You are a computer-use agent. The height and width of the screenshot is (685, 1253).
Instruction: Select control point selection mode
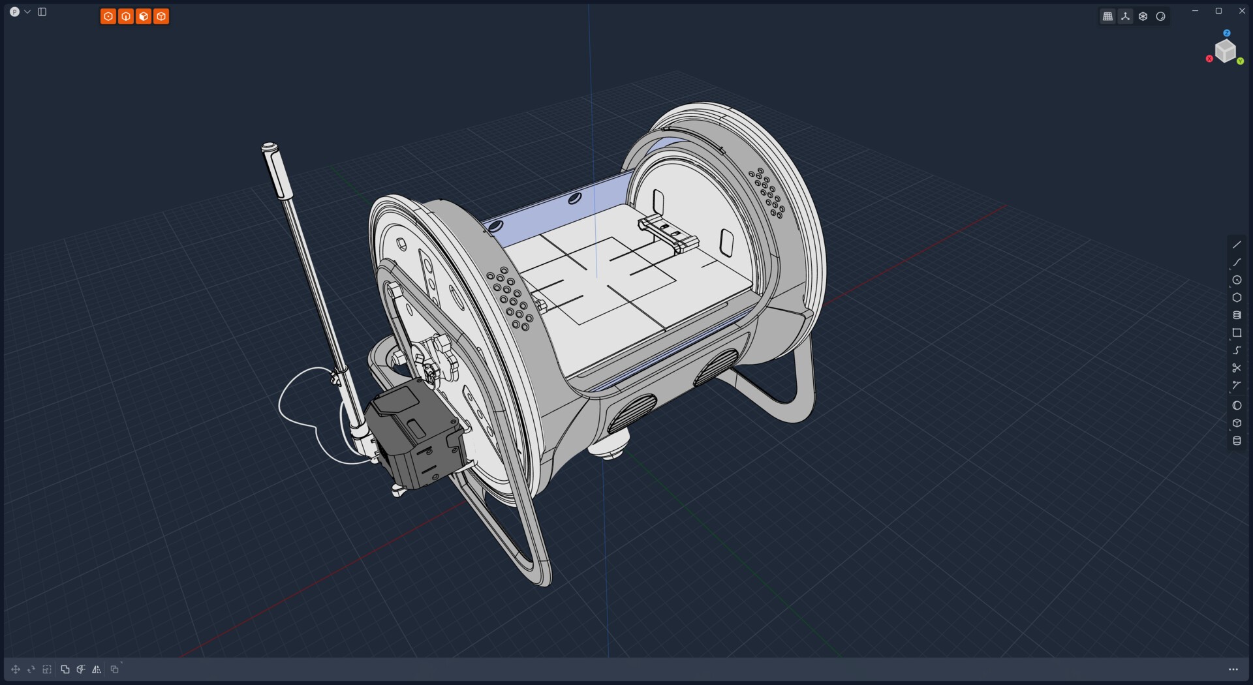pos(108,16)
